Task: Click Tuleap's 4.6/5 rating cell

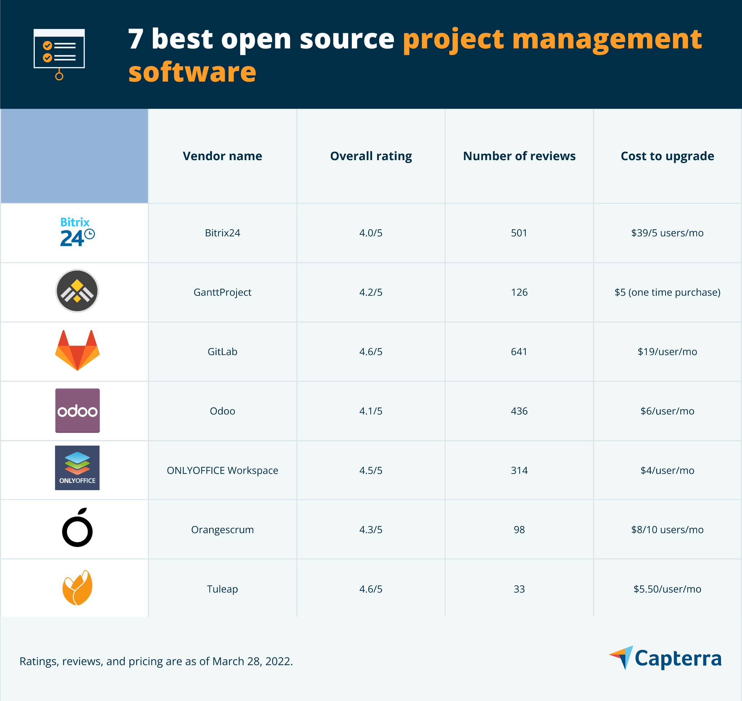Action: 371,589
